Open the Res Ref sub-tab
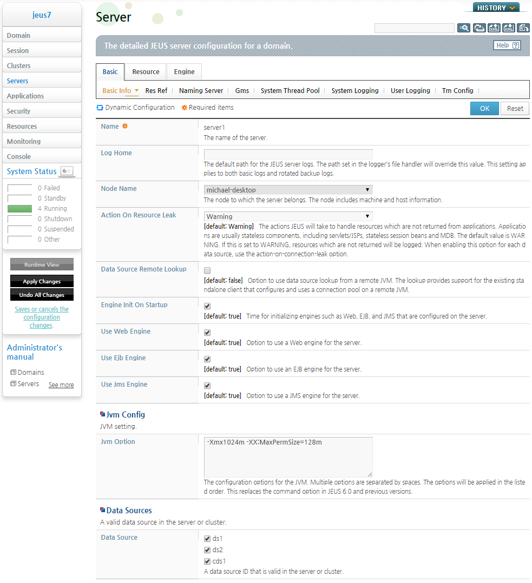532x583 pixels. [156, 90]
